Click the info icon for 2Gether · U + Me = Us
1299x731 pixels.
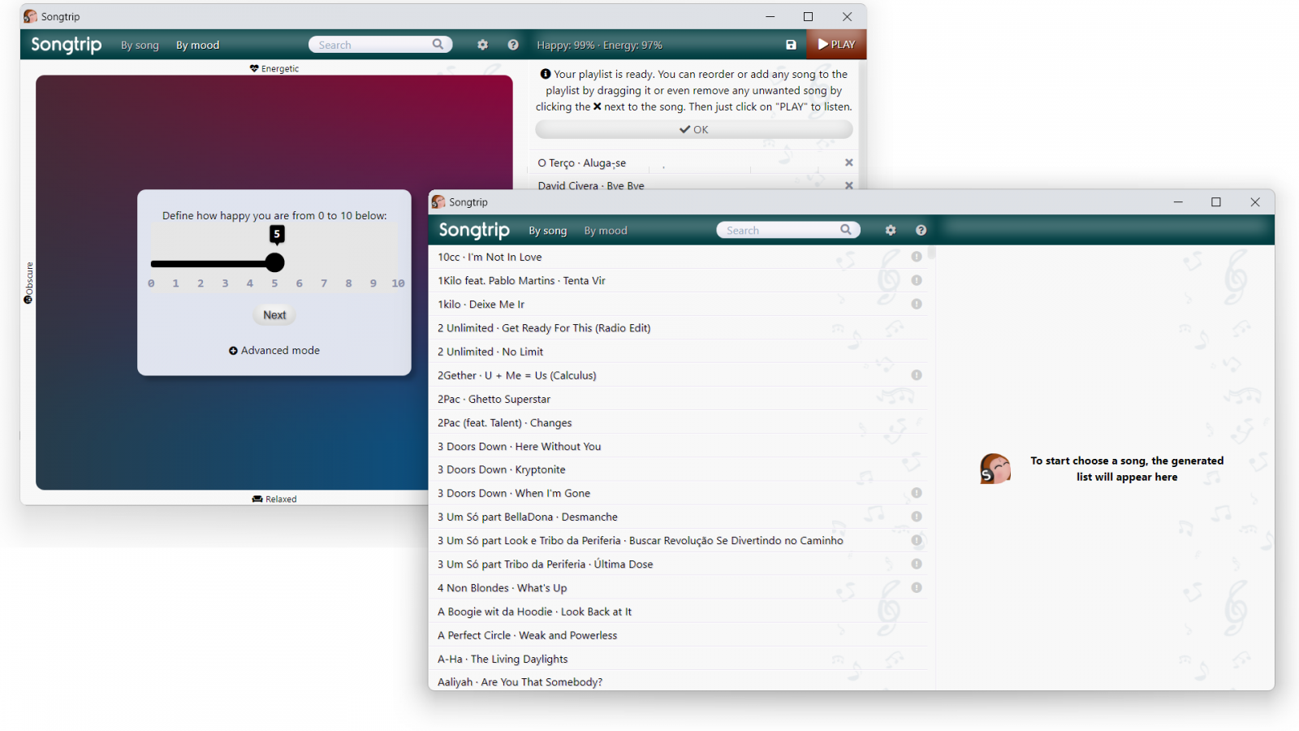[917, 375]
